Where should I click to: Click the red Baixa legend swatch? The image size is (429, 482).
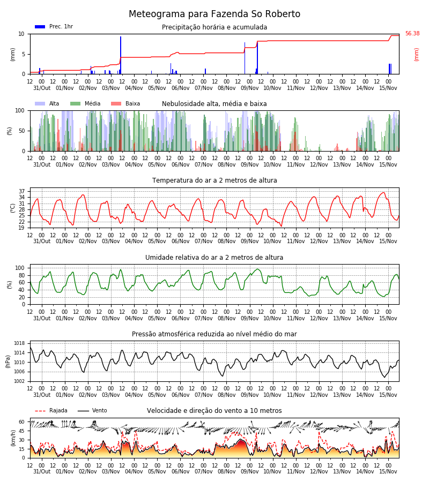tap(116, 104)
